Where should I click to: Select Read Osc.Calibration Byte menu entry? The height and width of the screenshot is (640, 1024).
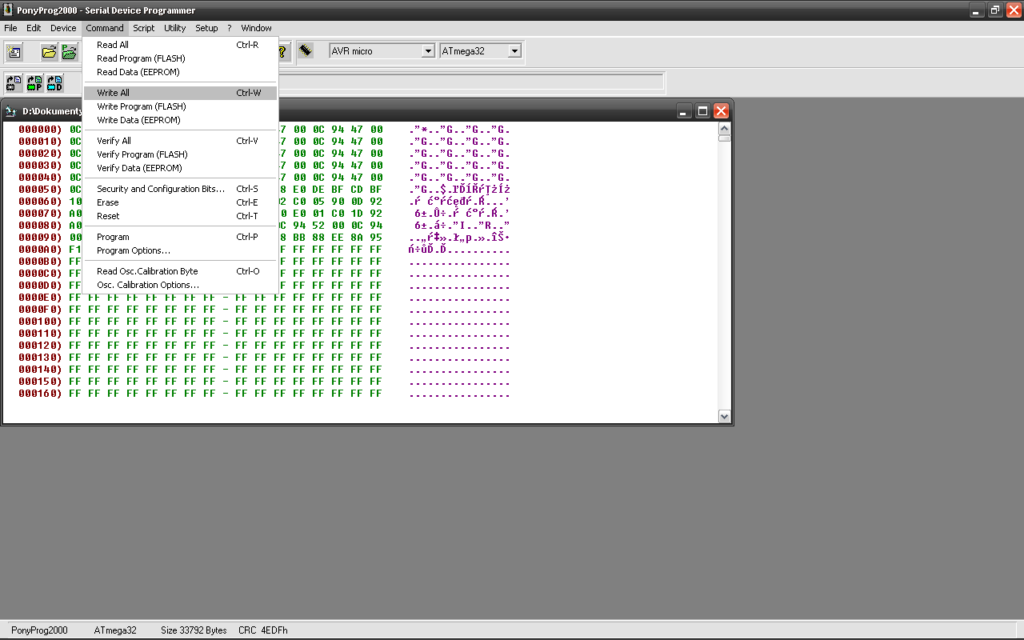pyautogui.click(x=147, y=271)
